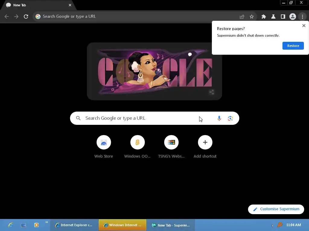
Task: Open the Google Doodle image
Action: (x=154, y=71)
